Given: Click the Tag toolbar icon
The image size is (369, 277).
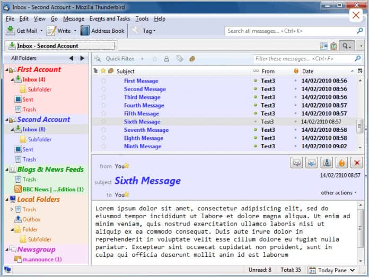Looking at the screenshot, I should click(x=135, y=30).
